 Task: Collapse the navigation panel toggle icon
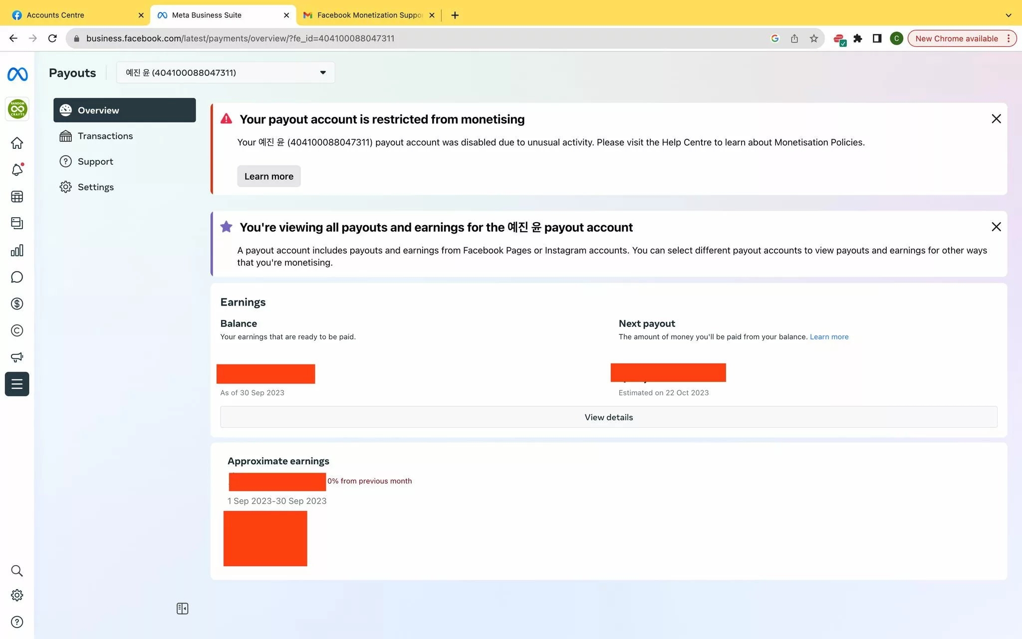pos(183,609)
